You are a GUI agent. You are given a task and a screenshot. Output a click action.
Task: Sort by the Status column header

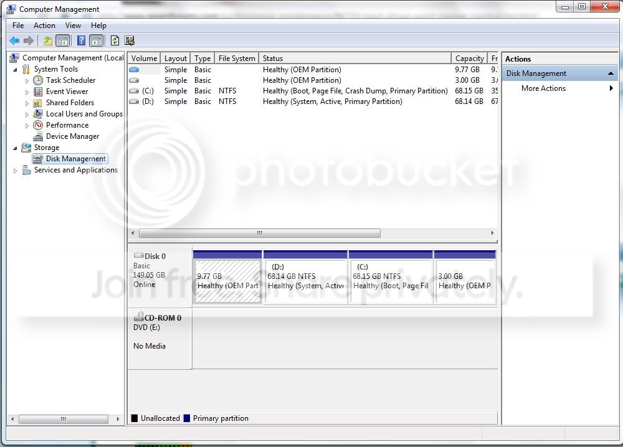(x=355, y=59)
